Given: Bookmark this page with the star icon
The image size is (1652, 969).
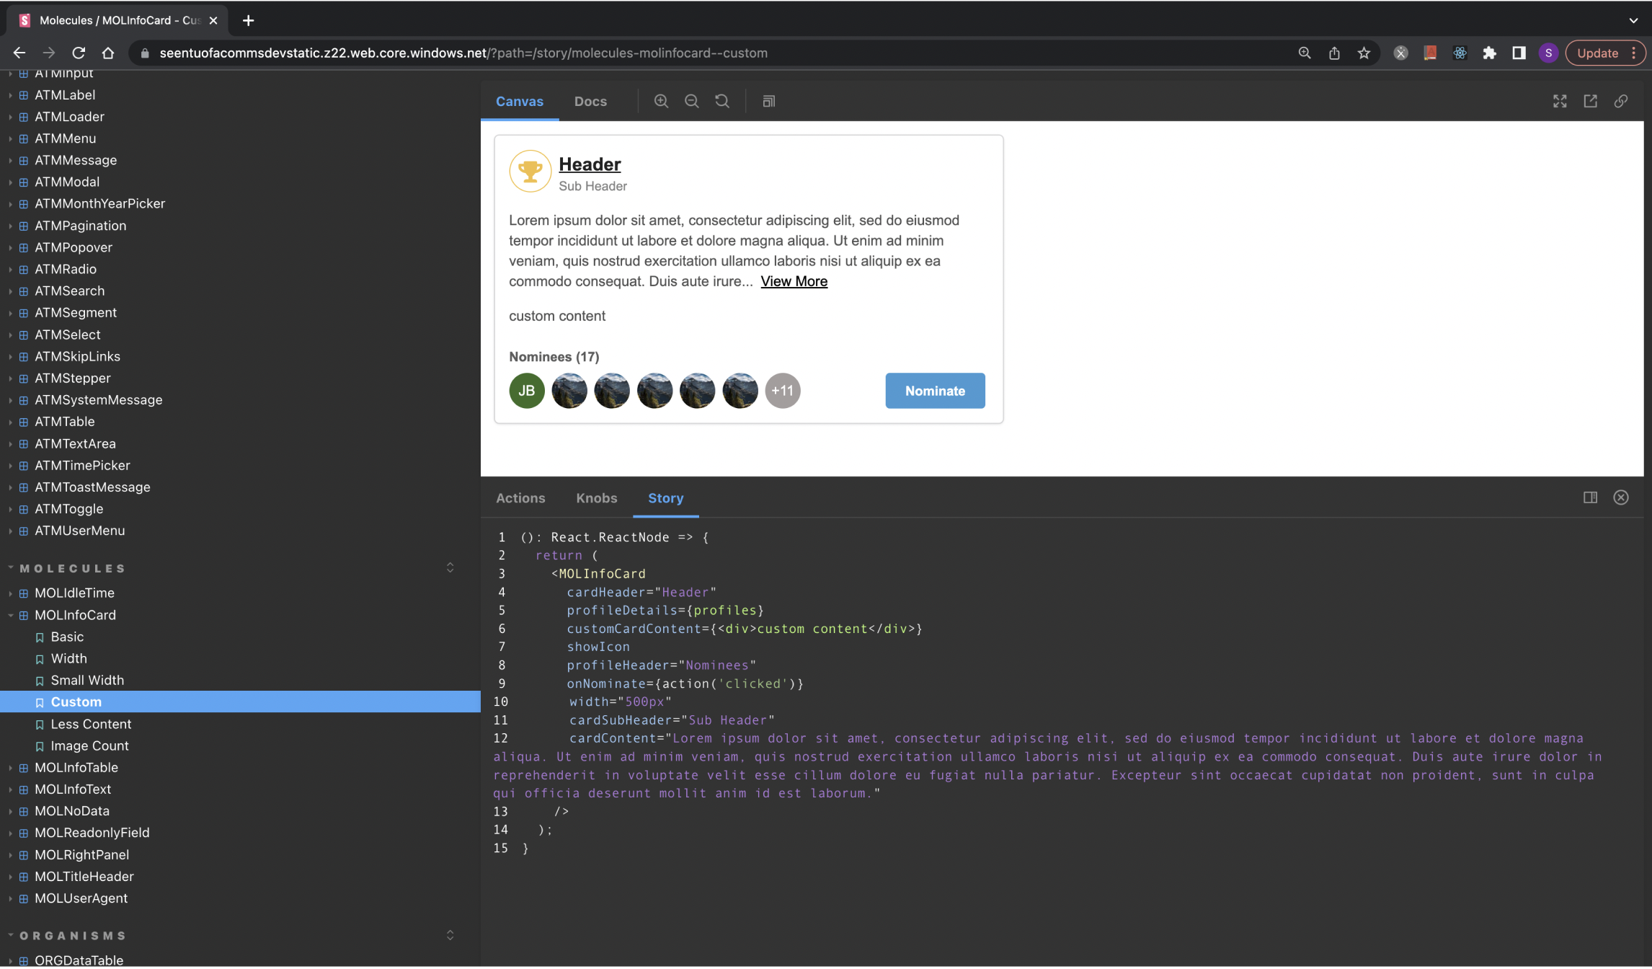Looking at the screenshot, I should pyautogui.click(x=1364, y=53).
